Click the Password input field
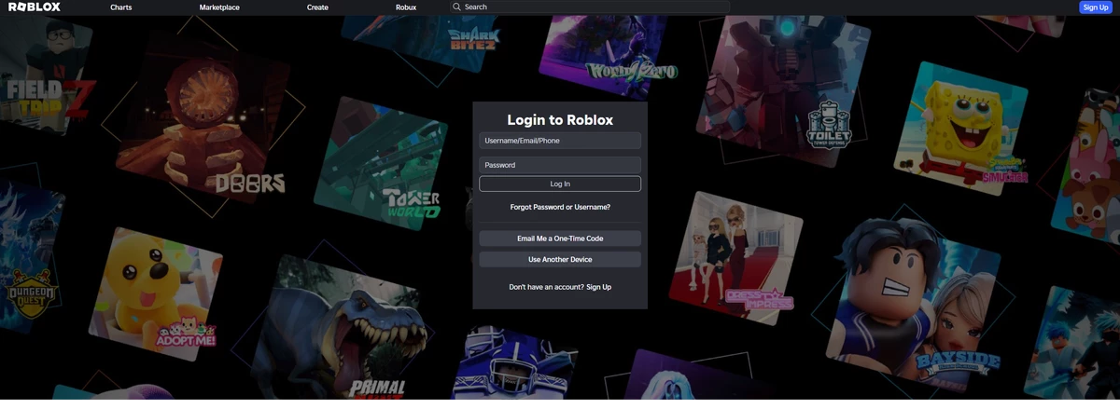Viewport: 1120px width, 409px height. (x=560, y=165)
